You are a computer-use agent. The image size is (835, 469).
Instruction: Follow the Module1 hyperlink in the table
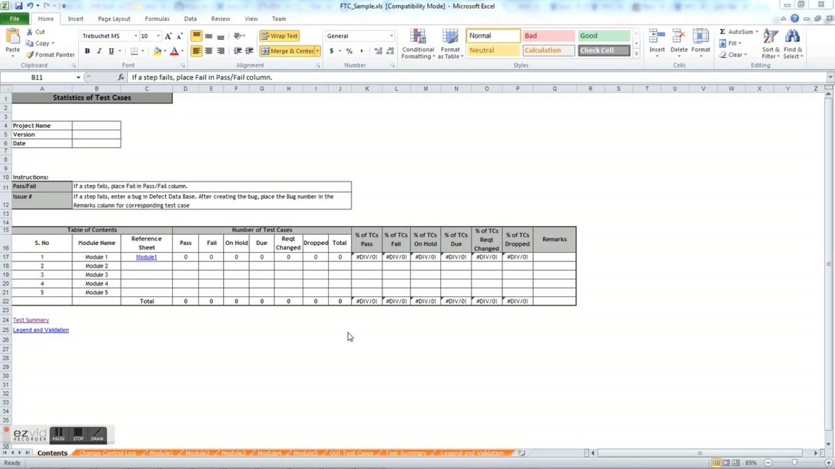click(x=147, y=257)
